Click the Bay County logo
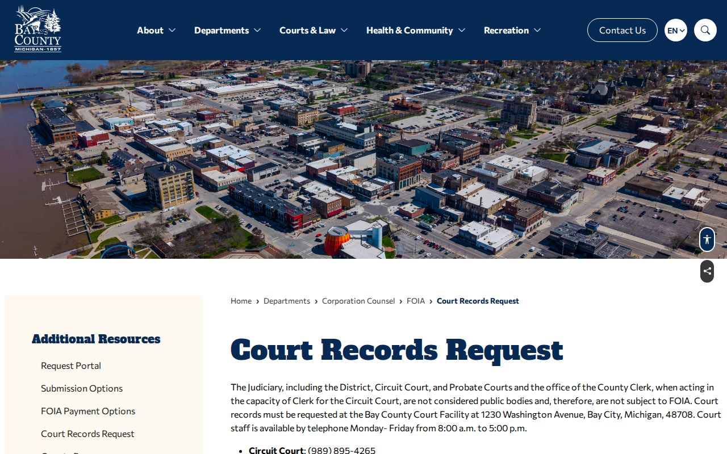The image size is (727, 454). (38, 28)
